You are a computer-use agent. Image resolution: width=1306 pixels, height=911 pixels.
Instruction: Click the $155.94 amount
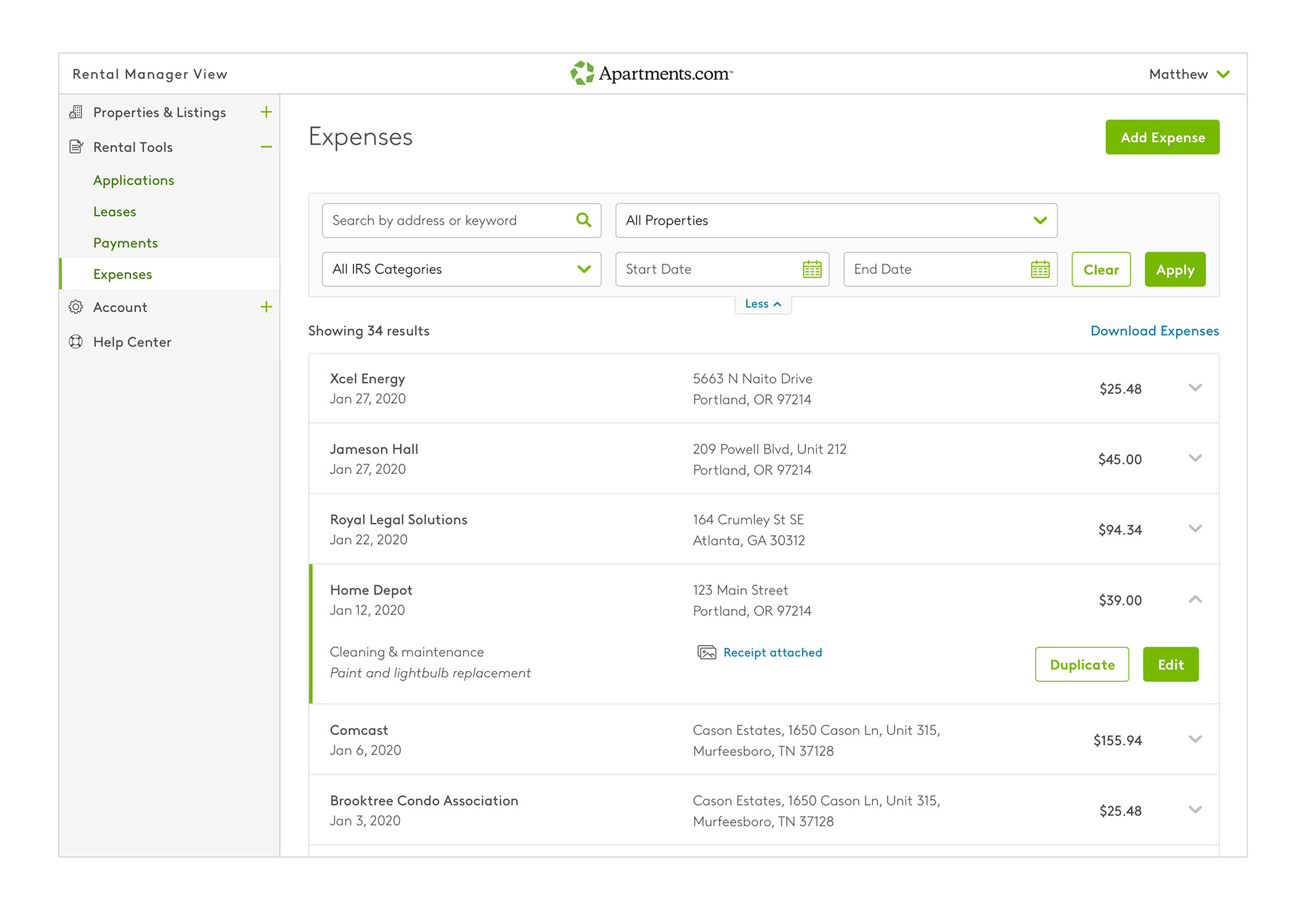pyautogui.click(x=1118, y=740)
